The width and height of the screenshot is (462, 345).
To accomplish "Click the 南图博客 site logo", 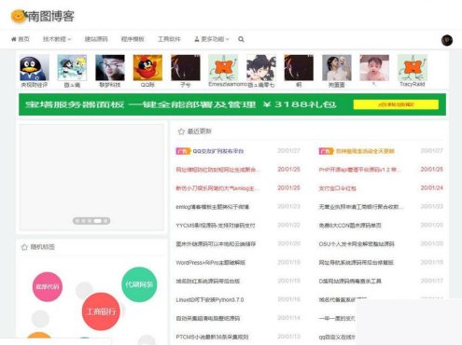I will tap(43, 16).
